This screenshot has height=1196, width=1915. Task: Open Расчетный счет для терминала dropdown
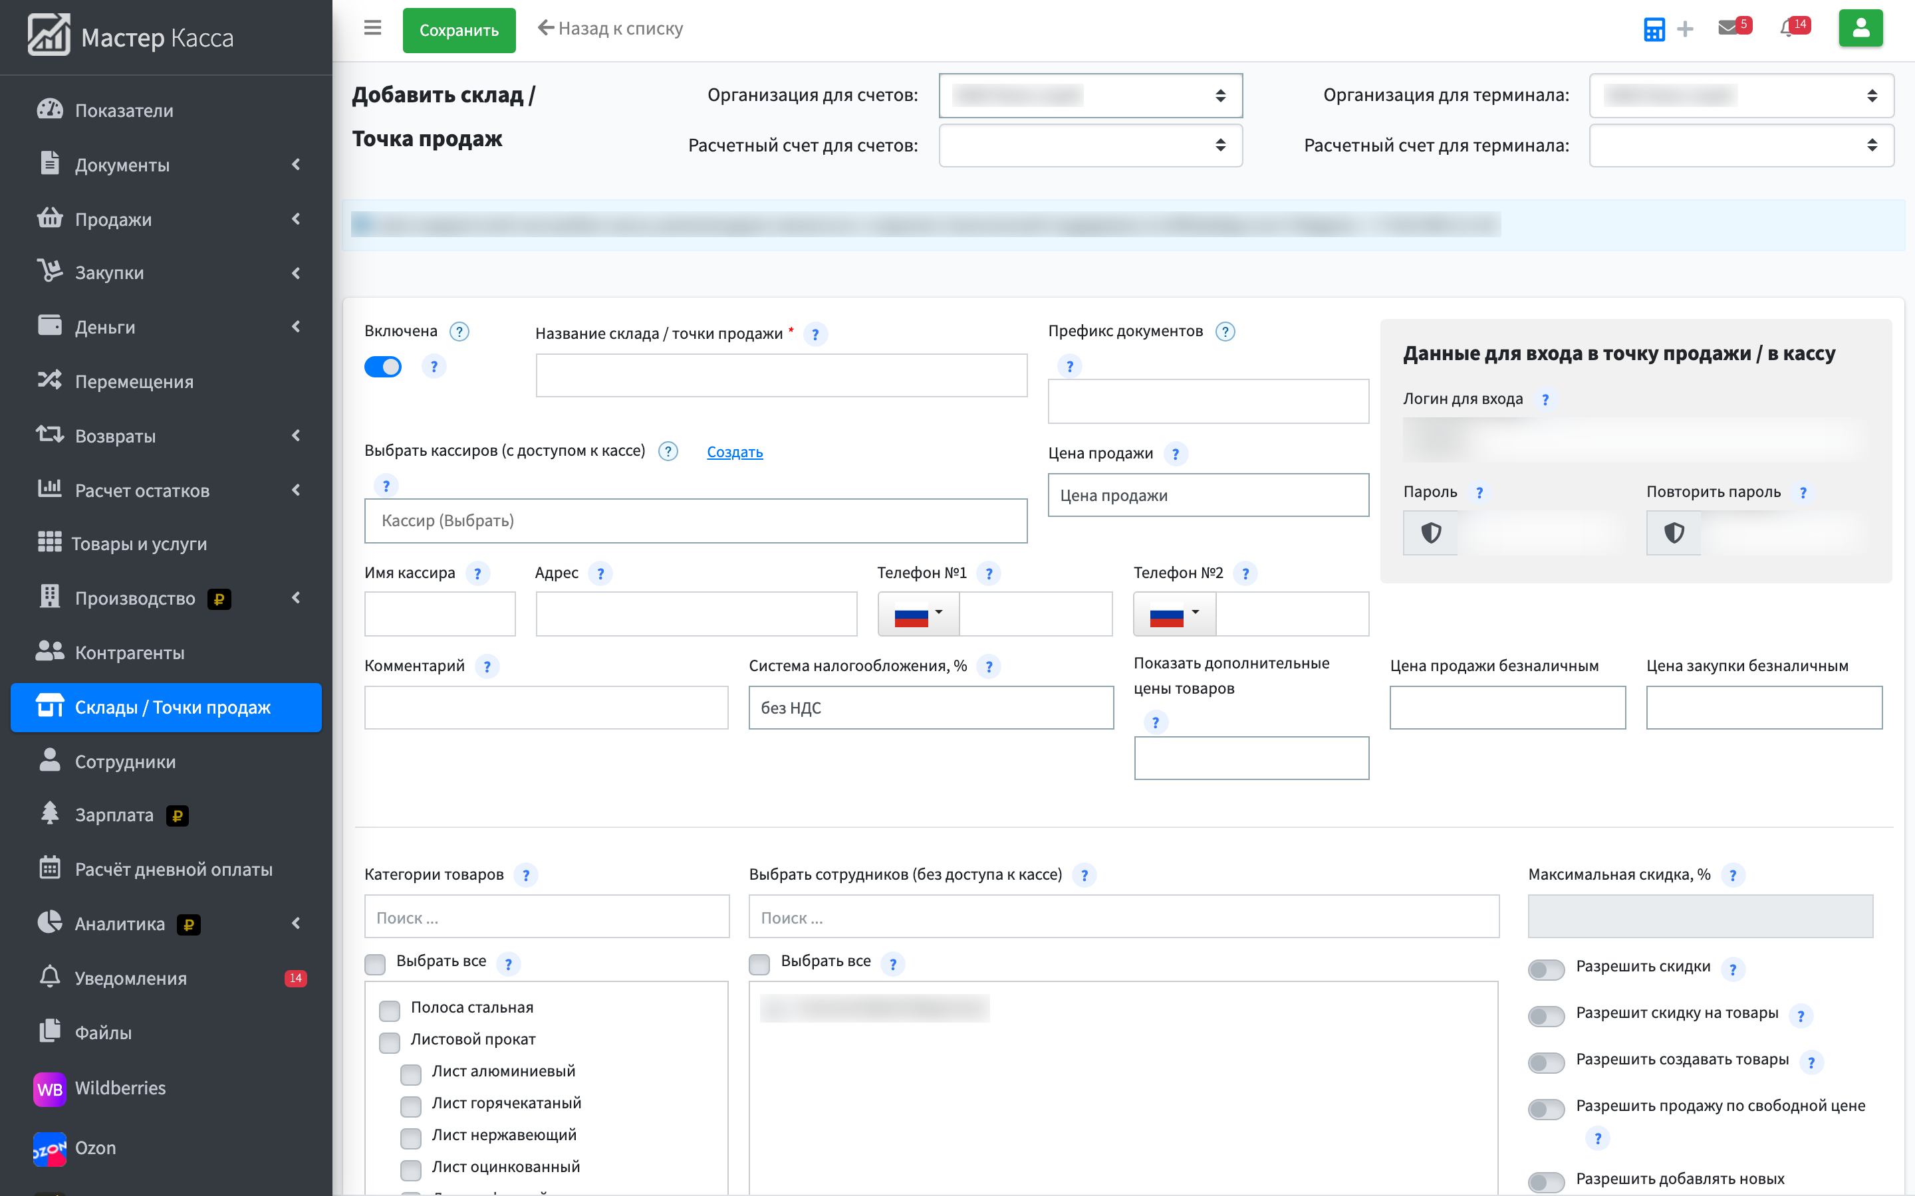point(1741,146)
